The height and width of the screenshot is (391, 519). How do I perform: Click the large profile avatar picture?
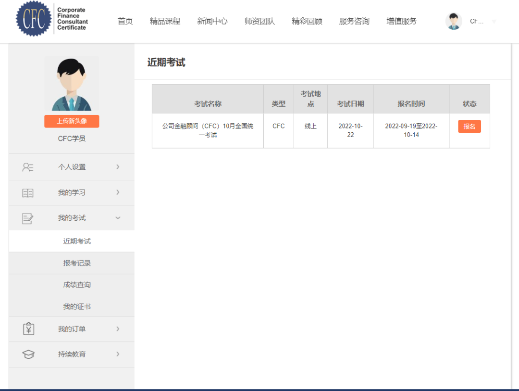pyautogui.click(x=72, y=84)
